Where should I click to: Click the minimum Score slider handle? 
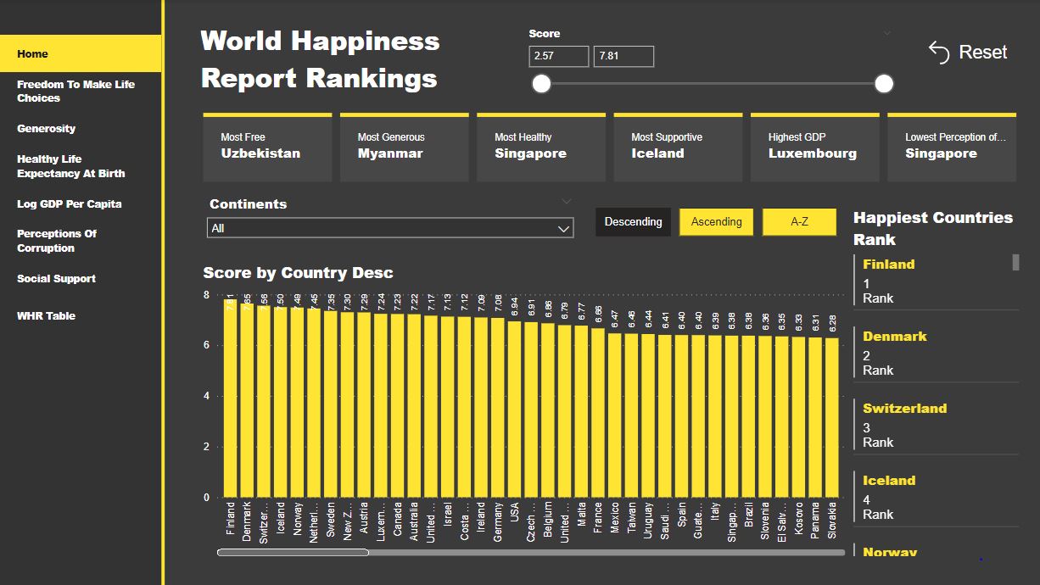[x=541, y=84]
